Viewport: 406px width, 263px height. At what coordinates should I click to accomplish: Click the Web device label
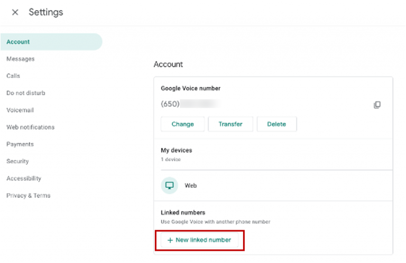coord(191,186)
